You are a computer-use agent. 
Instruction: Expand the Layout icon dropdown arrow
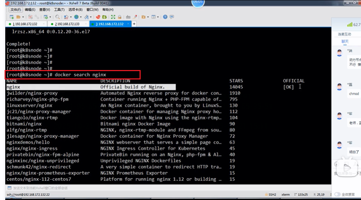point(158,17)
